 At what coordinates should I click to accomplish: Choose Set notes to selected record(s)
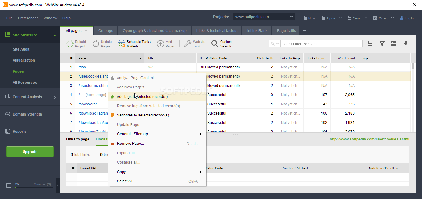[x=157, y=115]
